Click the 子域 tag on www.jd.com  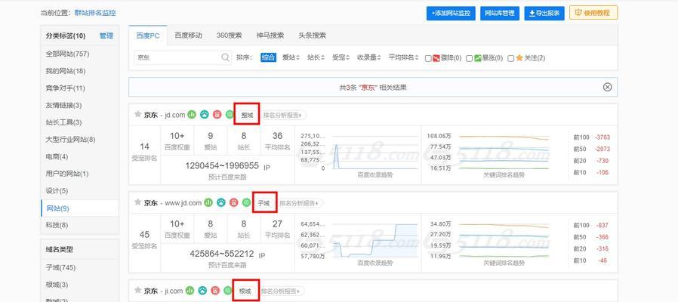click(263, 203)
